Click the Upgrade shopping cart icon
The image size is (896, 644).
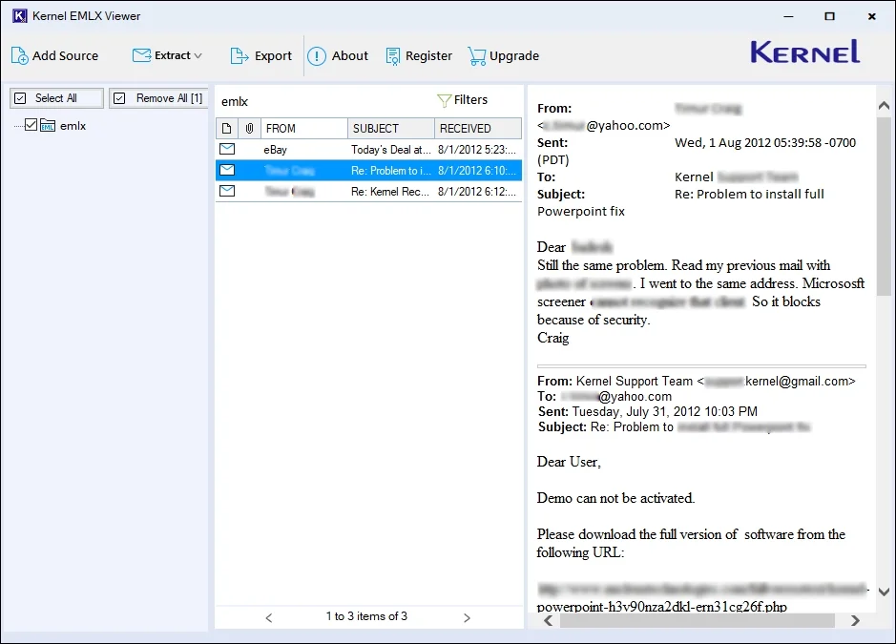(x=477, y=56)
